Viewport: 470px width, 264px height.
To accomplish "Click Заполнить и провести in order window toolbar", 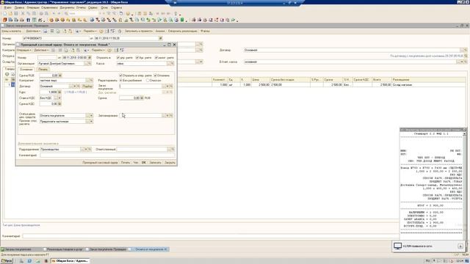I will tap(139, 31).
